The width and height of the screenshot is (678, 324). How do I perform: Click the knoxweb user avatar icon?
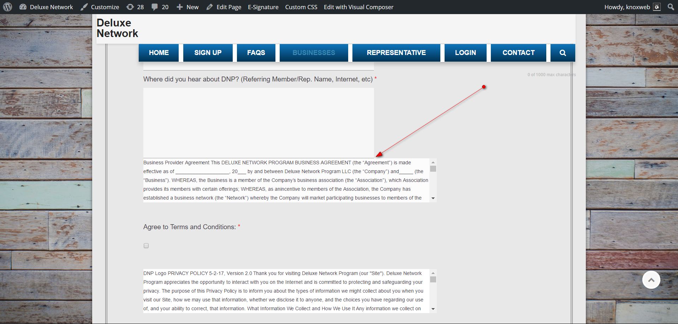point(657,7)
